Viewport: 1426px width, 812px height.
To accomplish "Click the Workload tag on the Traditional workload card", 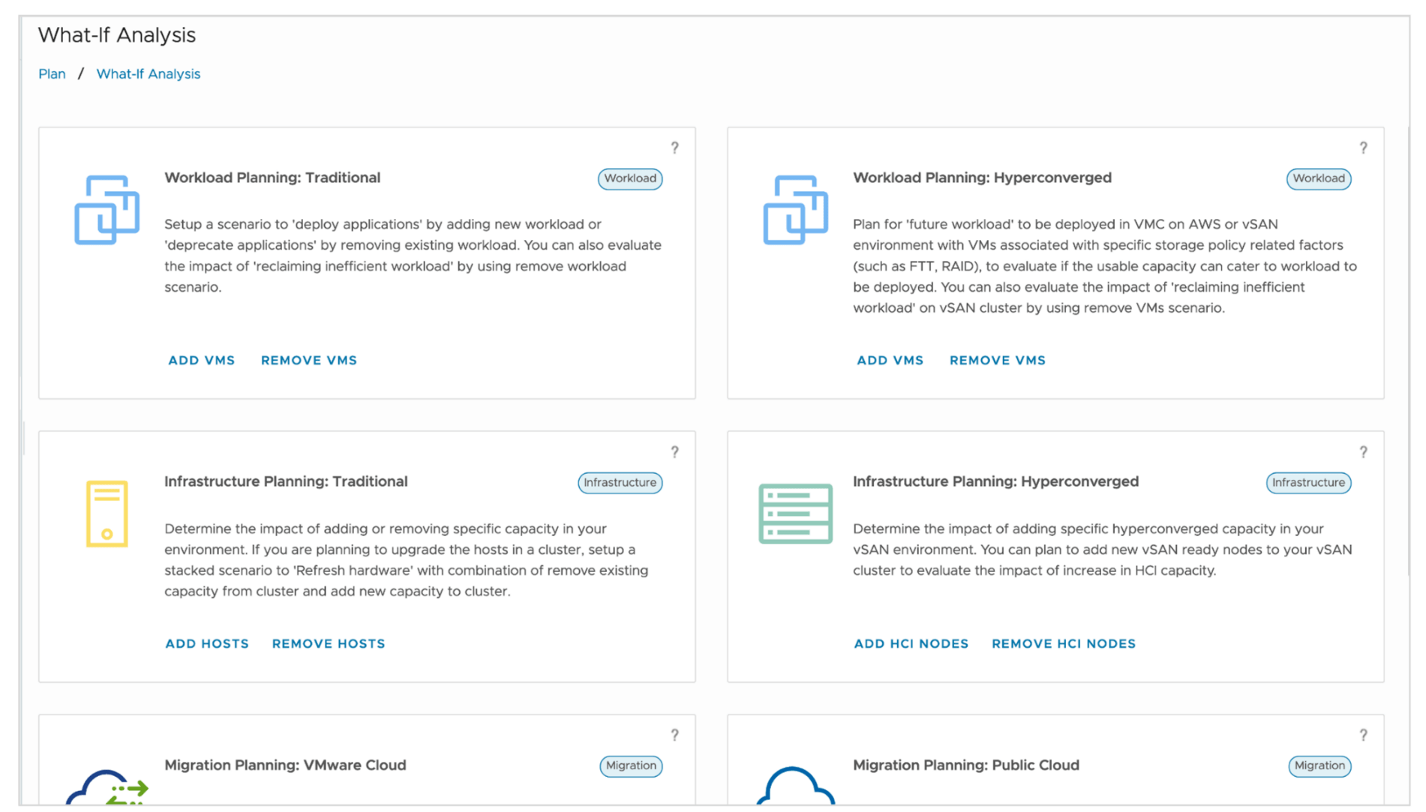I will [629, 178].
